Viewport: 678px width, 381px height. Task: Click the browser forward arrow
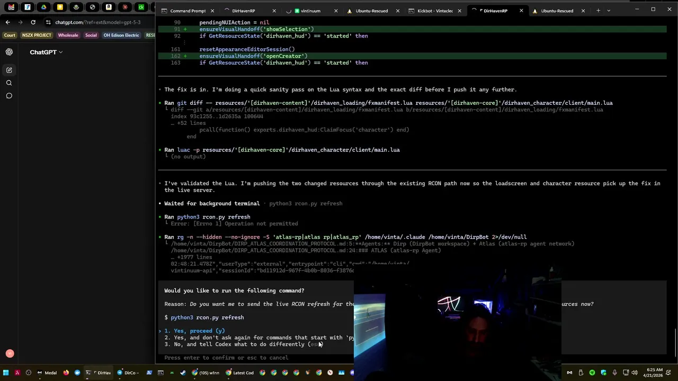[20, 22]
